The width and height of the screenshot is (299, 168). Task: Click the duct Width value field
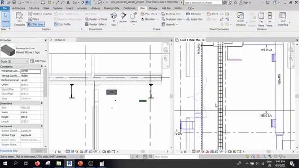pos(30,112)
